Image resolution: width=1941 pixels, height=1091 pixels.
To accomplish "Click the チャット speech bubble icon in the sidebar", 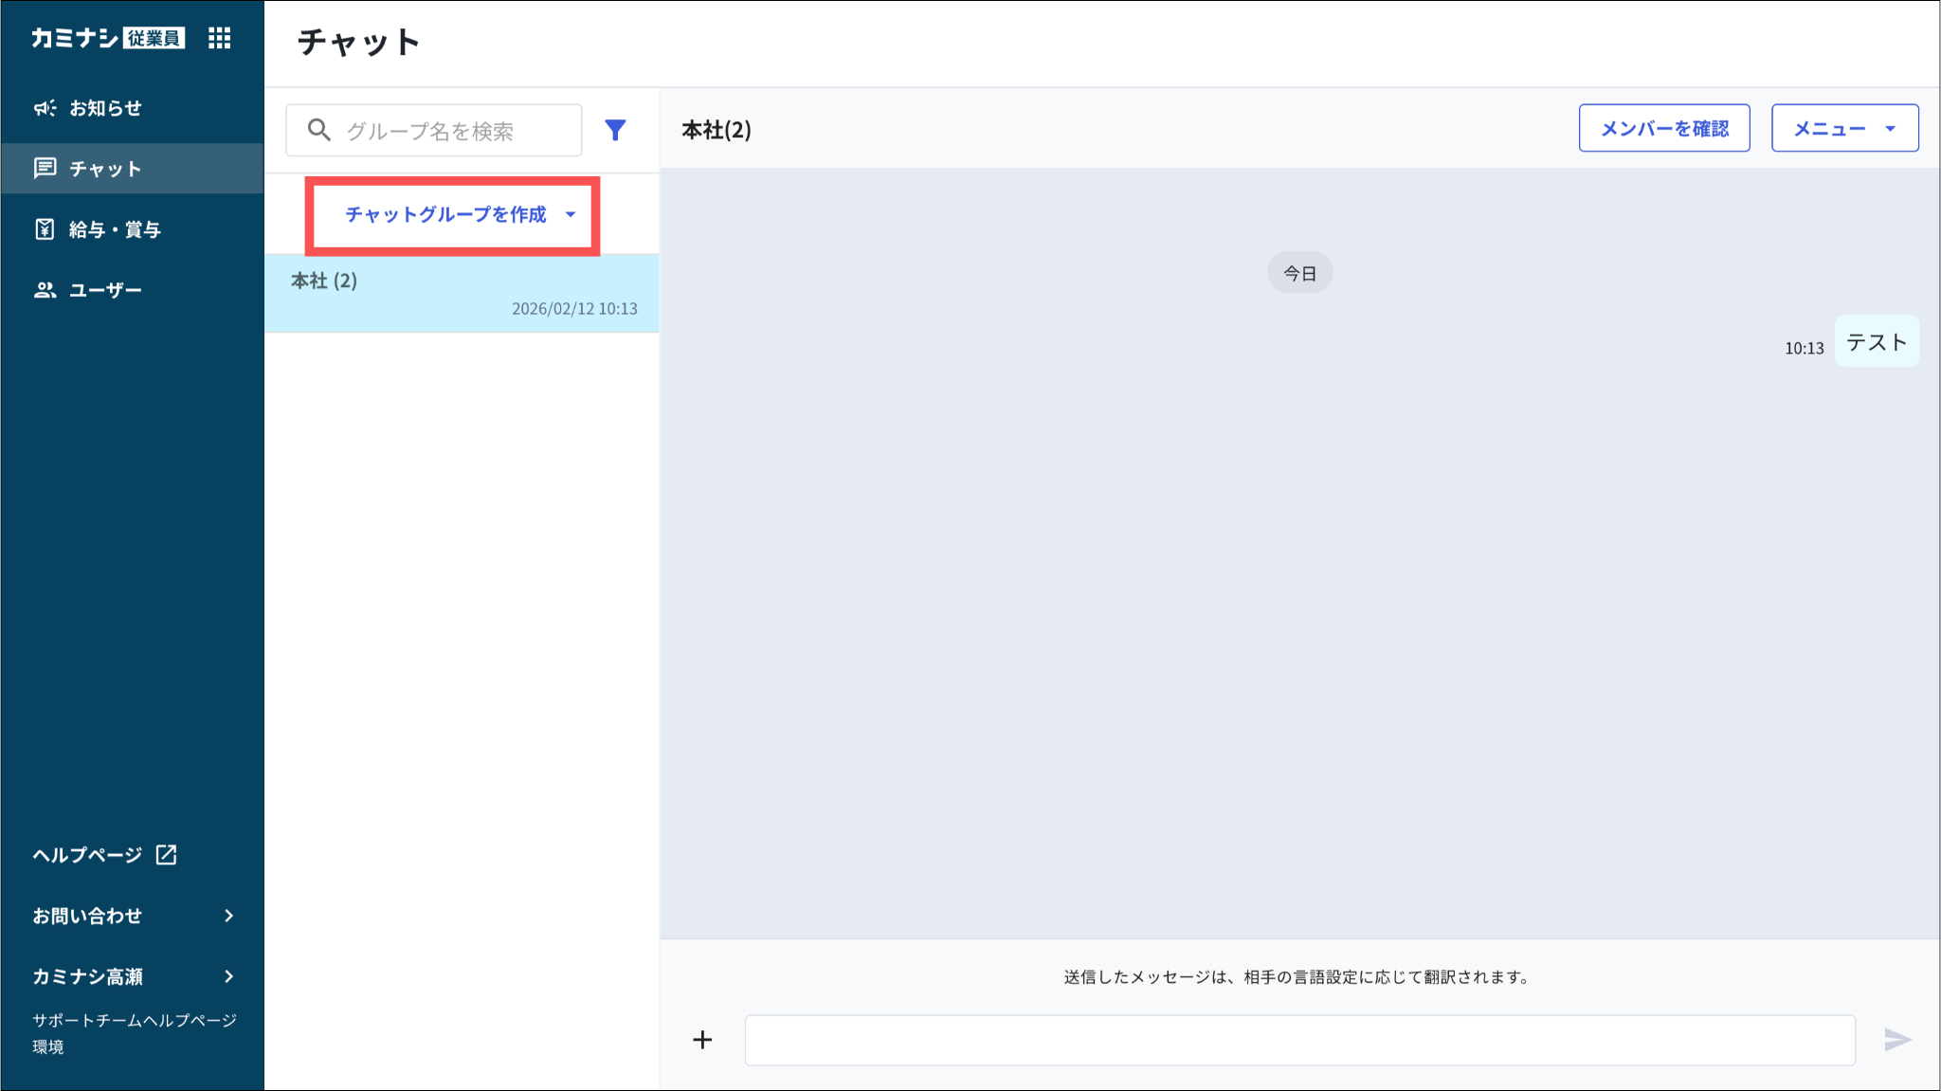I will 45,169.
